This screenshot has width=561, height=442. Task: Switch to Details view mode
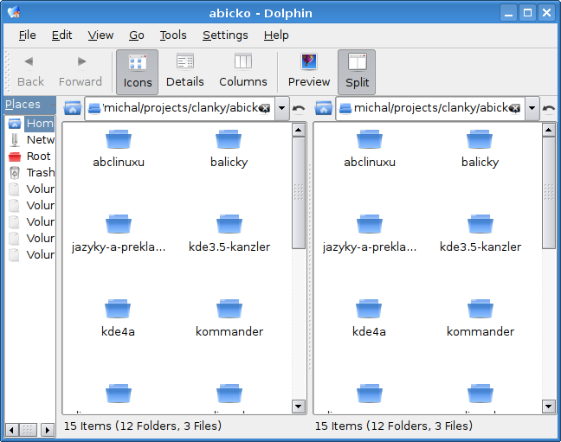tap(185, 72)
